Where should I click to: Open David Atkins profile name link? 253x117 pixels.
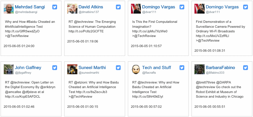tap(91, 7)
